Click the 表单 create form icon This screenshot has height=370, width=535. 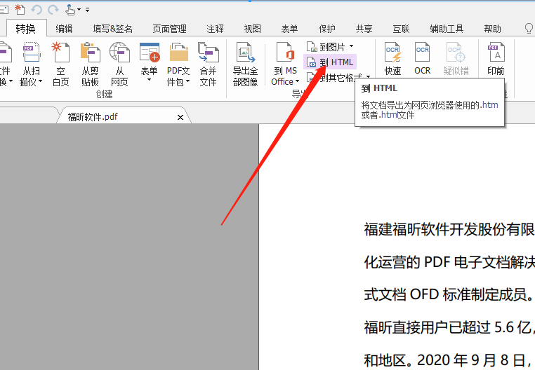(150, 52)
